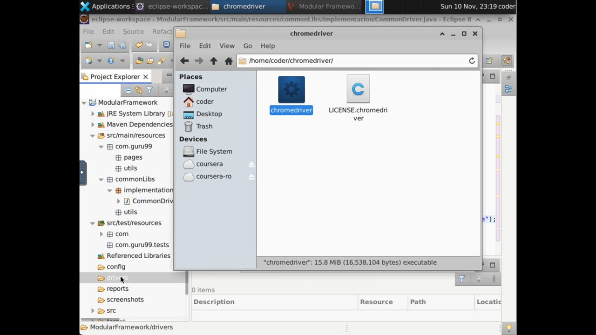Switch to eclipse-workspace taskbar window
This screenshot has width=596, height=335.
172,7
